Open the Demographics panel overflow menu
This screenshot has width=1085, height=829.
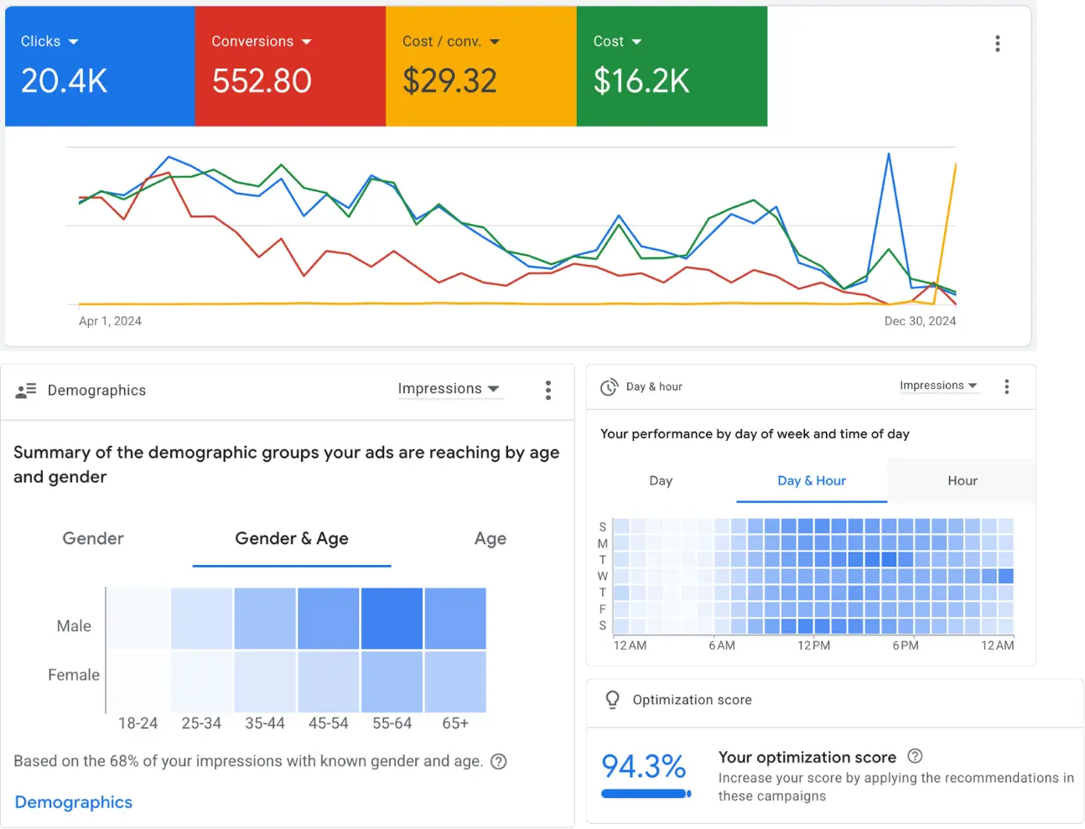coord(548,390)
